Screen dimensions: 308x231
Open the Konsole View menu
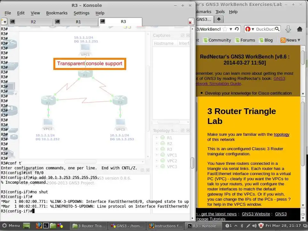point(35,13)
